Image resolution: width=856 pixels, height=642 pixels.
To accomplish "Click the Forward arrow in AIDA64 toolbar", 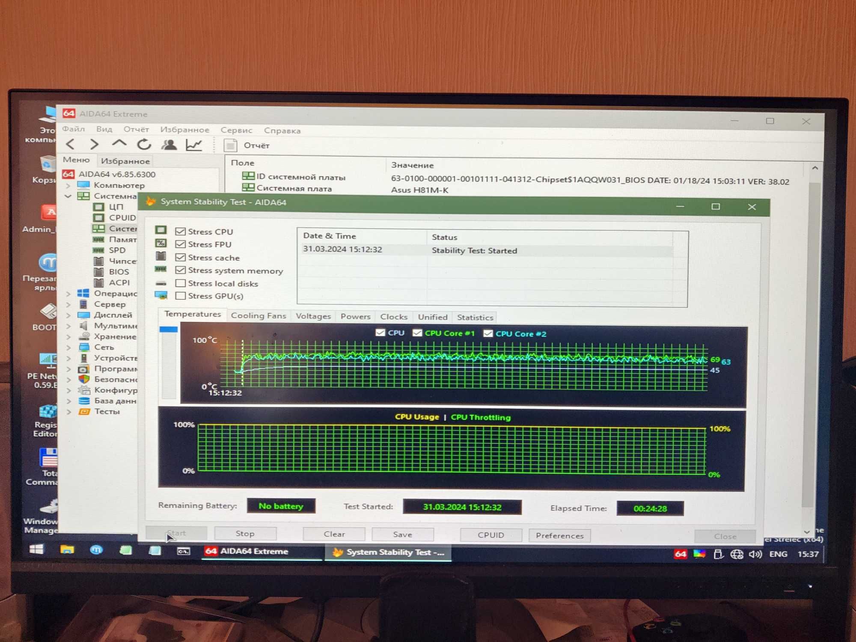I will pos(95,144).
